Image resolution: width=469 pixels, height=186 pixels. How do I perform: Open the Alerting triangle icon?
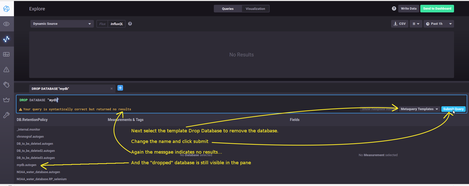point(7,69)
